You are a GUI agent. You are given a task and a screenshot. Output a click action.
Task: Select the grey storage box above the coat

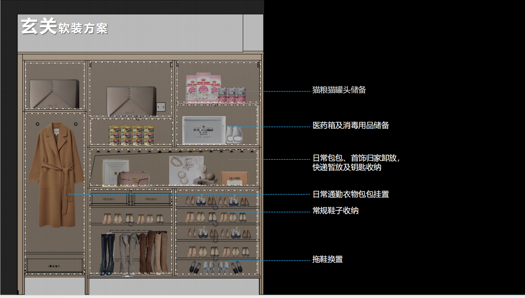click(x=54, y=94)
